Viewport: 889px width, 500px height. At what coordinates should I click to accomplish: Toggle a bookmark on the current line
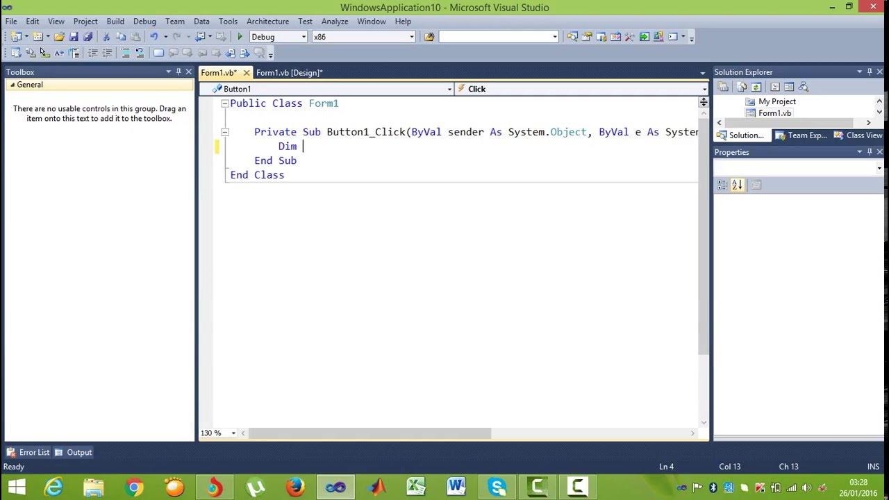(158, 53)
